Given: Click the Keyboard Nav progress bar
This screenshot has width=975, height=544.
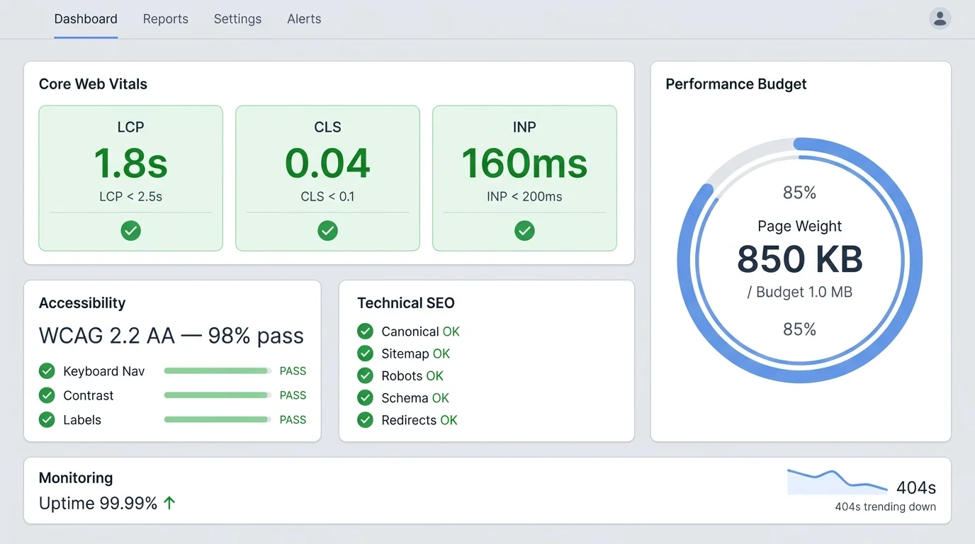Looking at the screenshot, I should [x=218, y=370].
